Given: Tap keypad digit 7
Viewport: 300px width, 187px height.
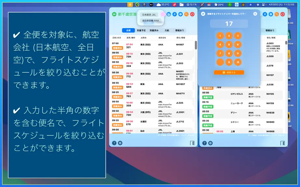Looking at the screenshot, I should (x=220, y=53).
